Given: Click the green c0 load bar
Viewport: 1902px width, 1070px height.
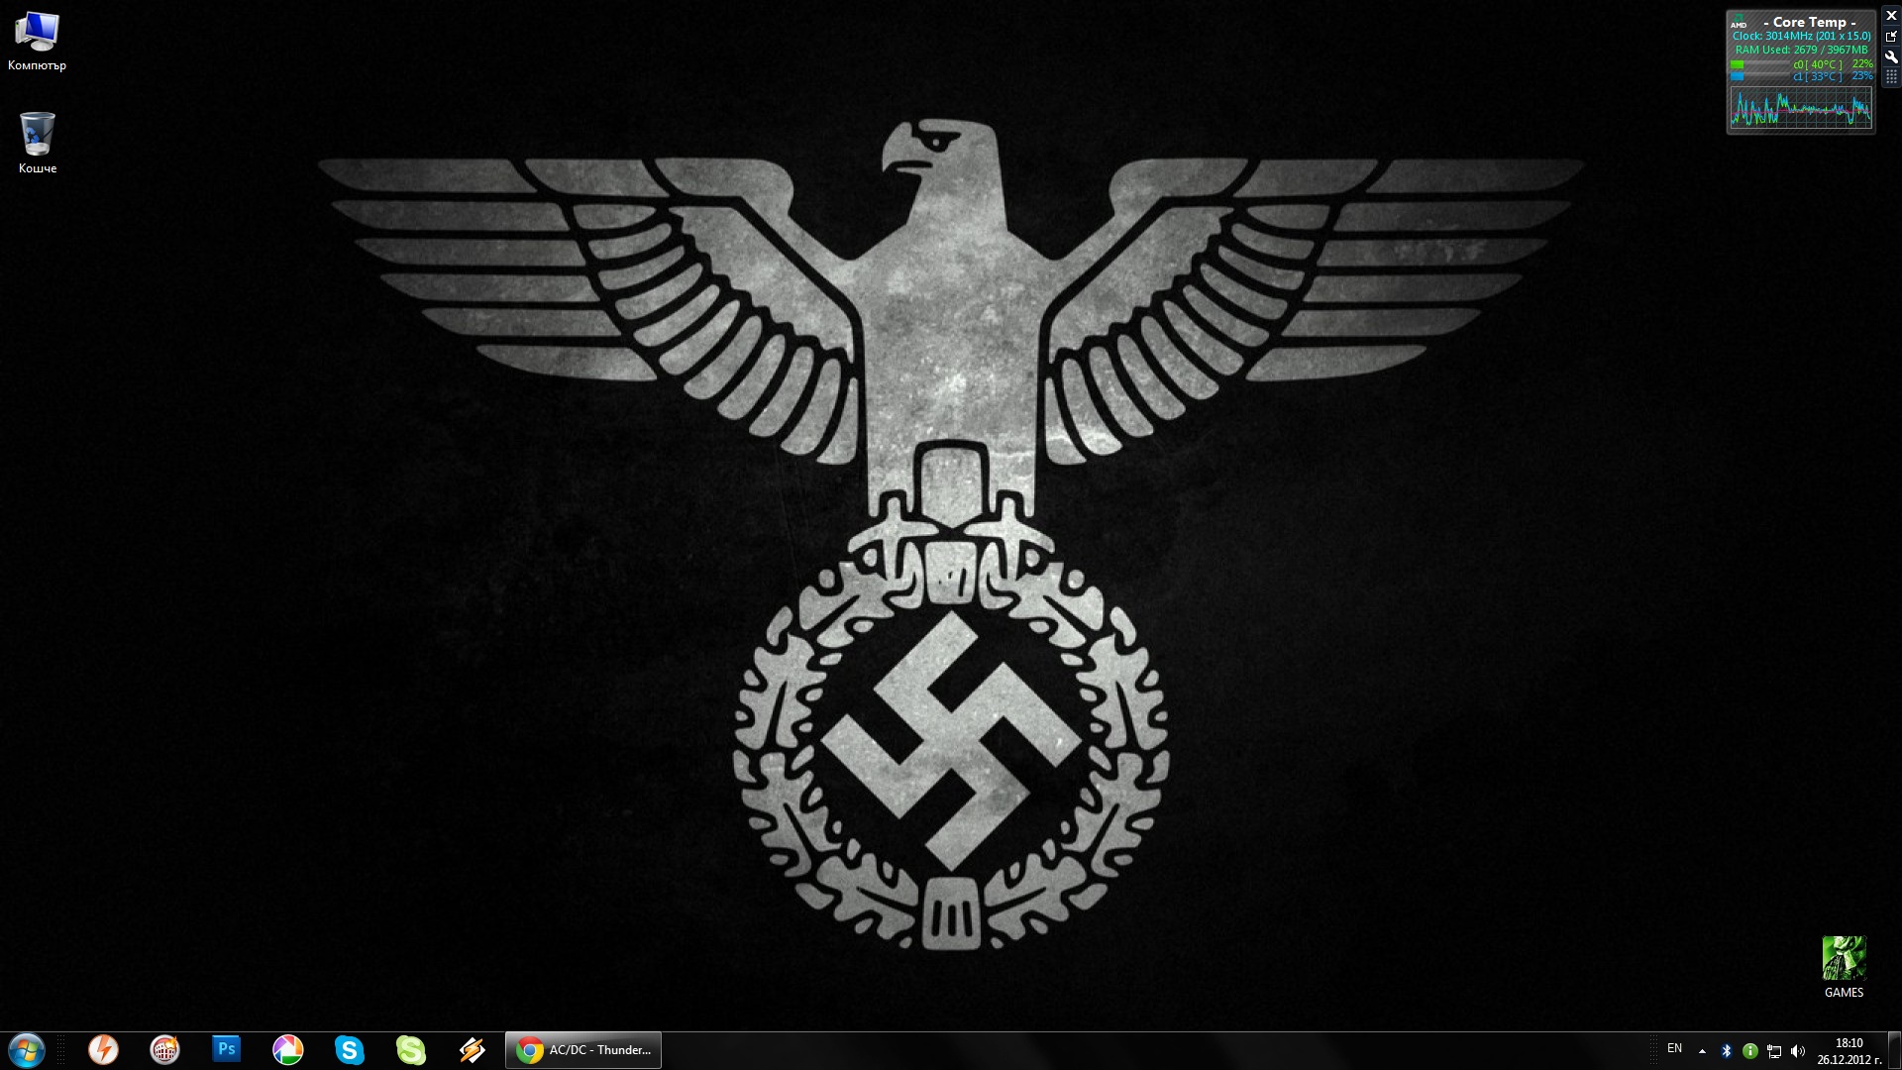Looking at the screenshot, I should tap(1759, 64).
